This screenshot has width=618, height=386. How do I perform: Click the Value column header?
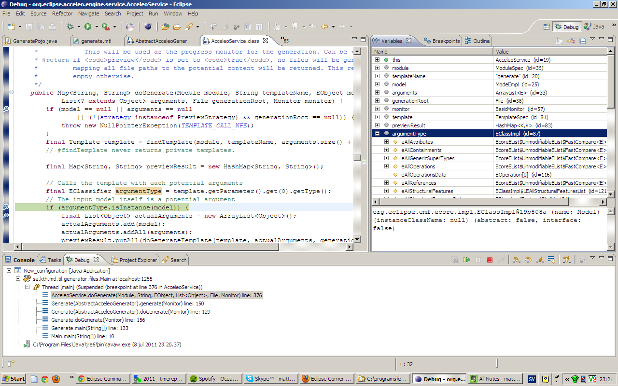click(550, 52)
